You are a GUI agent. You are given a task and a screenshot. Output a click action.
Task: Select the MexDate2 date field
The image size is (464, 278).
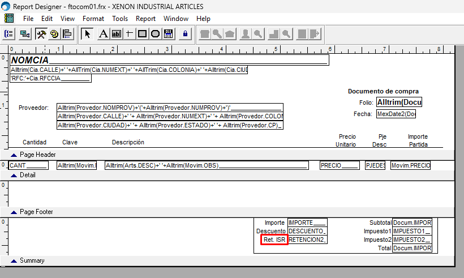coord(396,114)
